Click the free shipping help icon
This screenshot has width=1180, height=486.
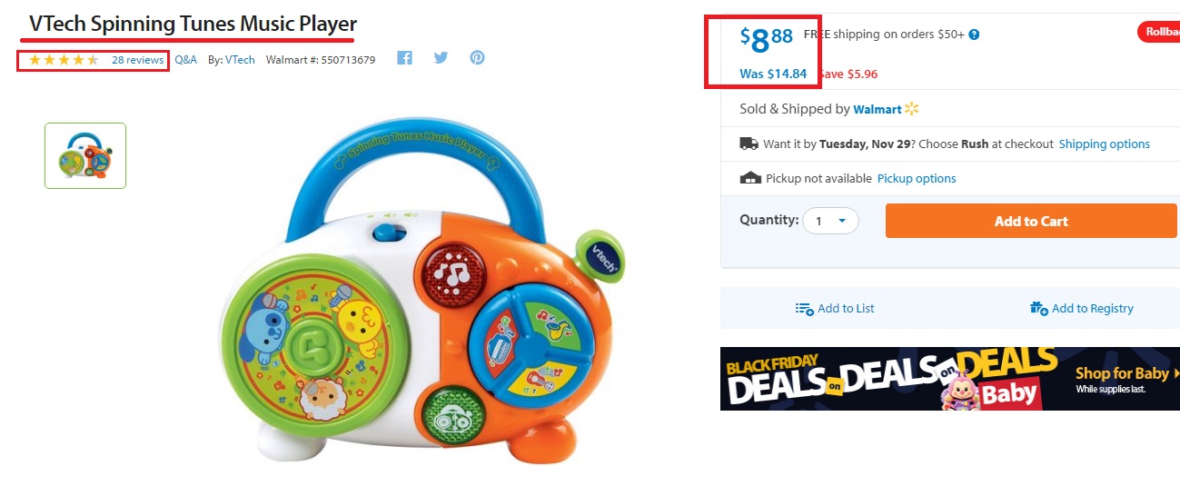(x=974, y=35)
